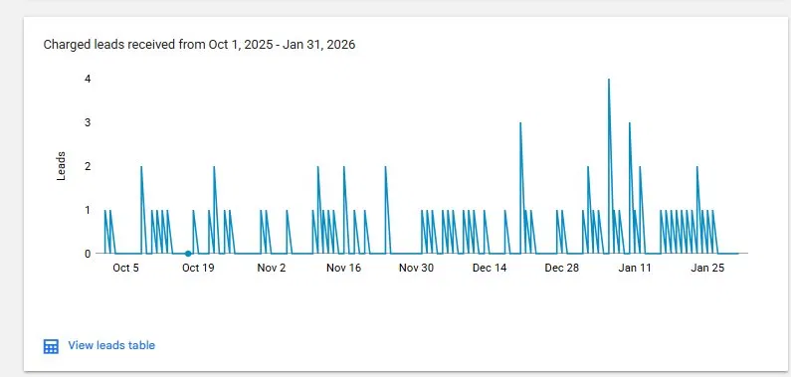Click the Nov 2 axis label
This screenshot has height=377, width=791.
272,269
